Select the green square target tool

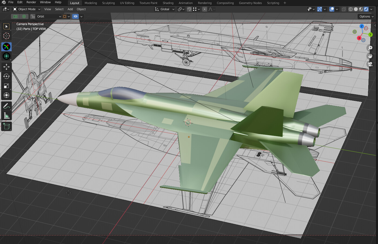(x=6, y=56)
